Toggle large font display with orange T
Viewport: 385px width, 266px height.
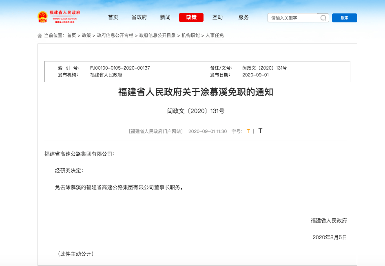click(x=248, y=131)
